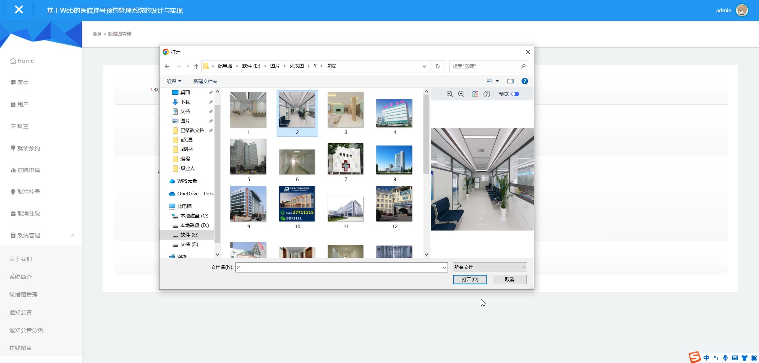Collapse the 系统管理 sidebar section
759x363 pixels.
click(x=72, y=235)
